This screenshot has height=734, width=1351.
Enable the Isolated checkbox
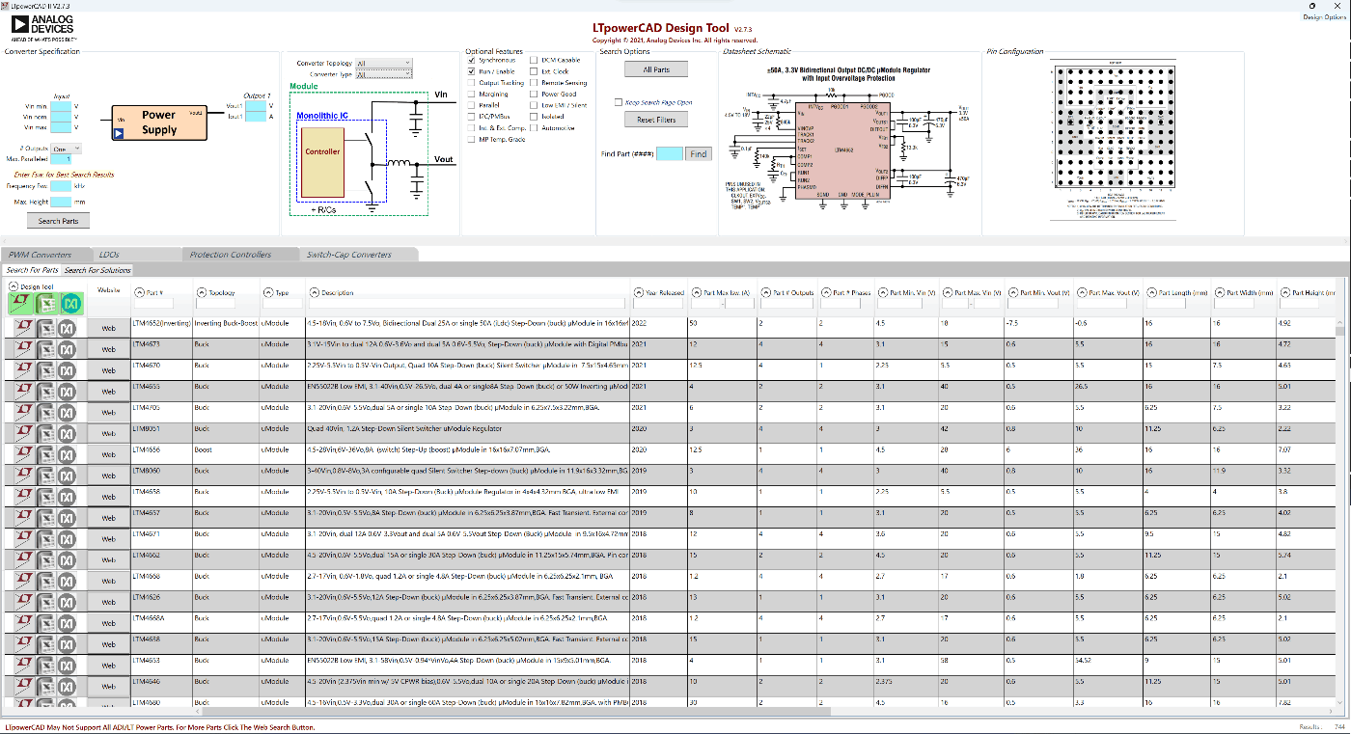[x=535, y=117]
